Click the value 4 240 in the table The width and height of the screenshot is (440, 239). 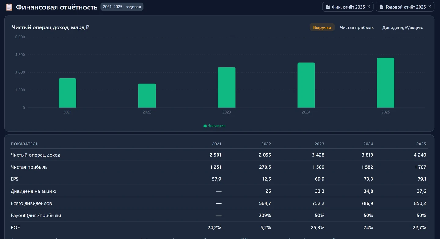pos(420,155)
